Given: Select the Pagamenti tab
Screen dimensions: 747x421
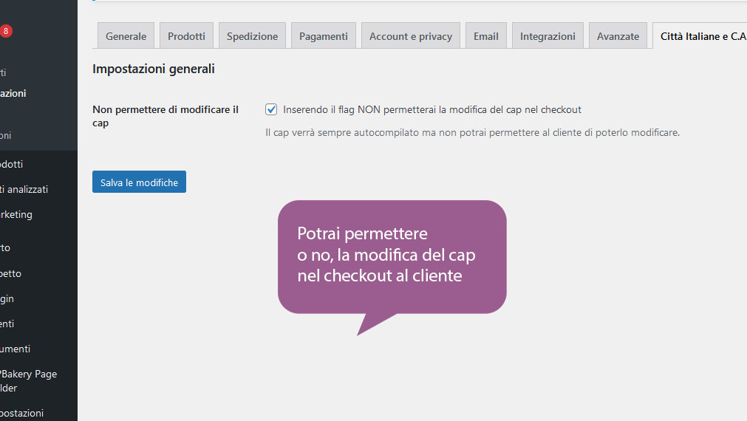Looking at the screenshot, I should click(324, 35).
